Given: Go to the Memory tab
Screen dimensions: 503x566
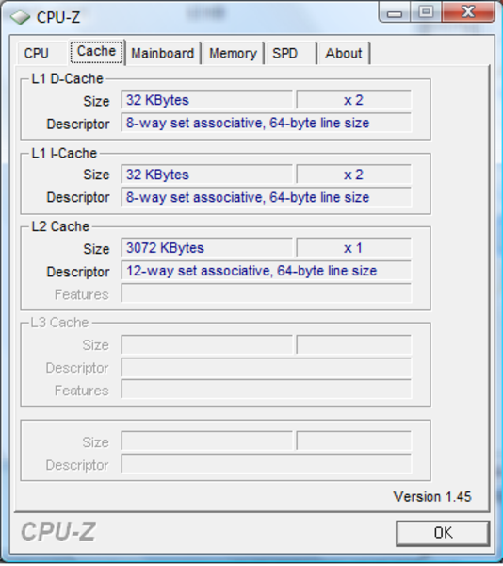Looking at the screenshot, I should point(233,54).
